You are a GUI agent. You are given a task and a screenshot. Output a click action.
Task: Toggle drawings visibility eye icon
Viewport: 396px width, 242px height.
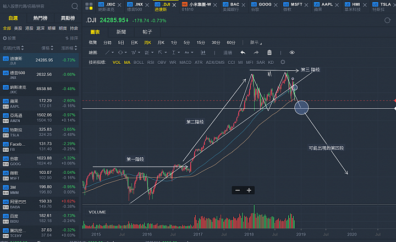[292, 53]
